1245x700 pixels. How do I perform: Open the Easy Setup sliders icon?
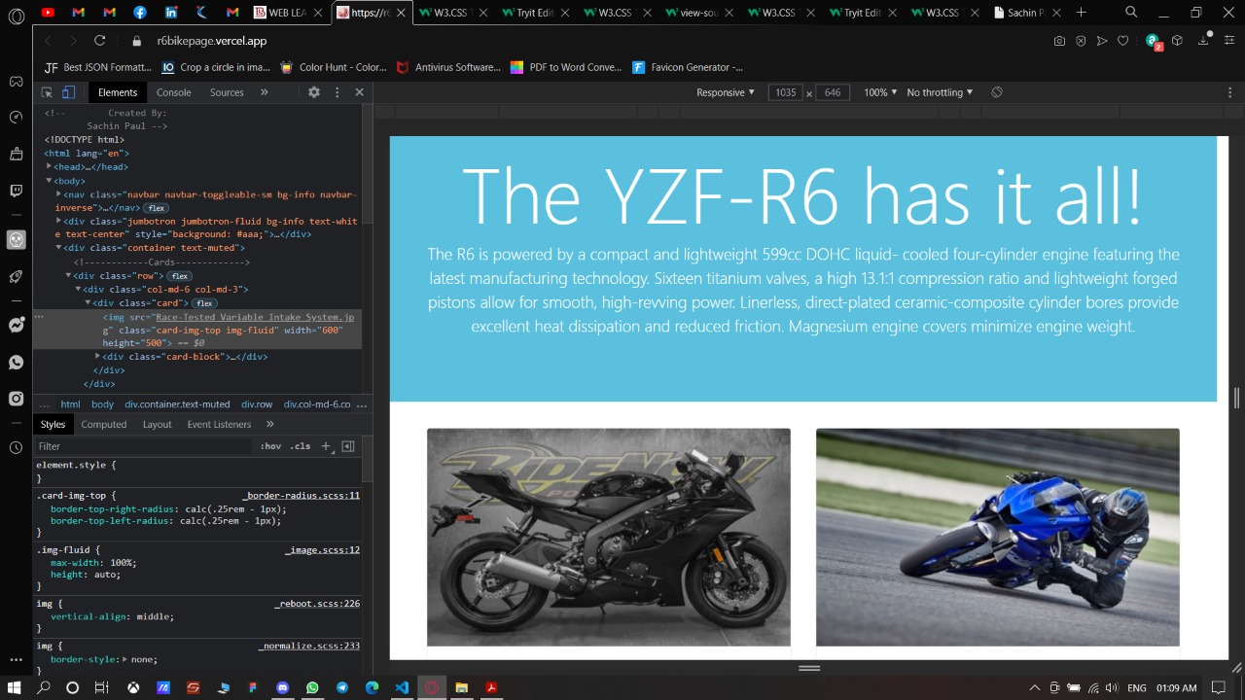click(1228, 41)
